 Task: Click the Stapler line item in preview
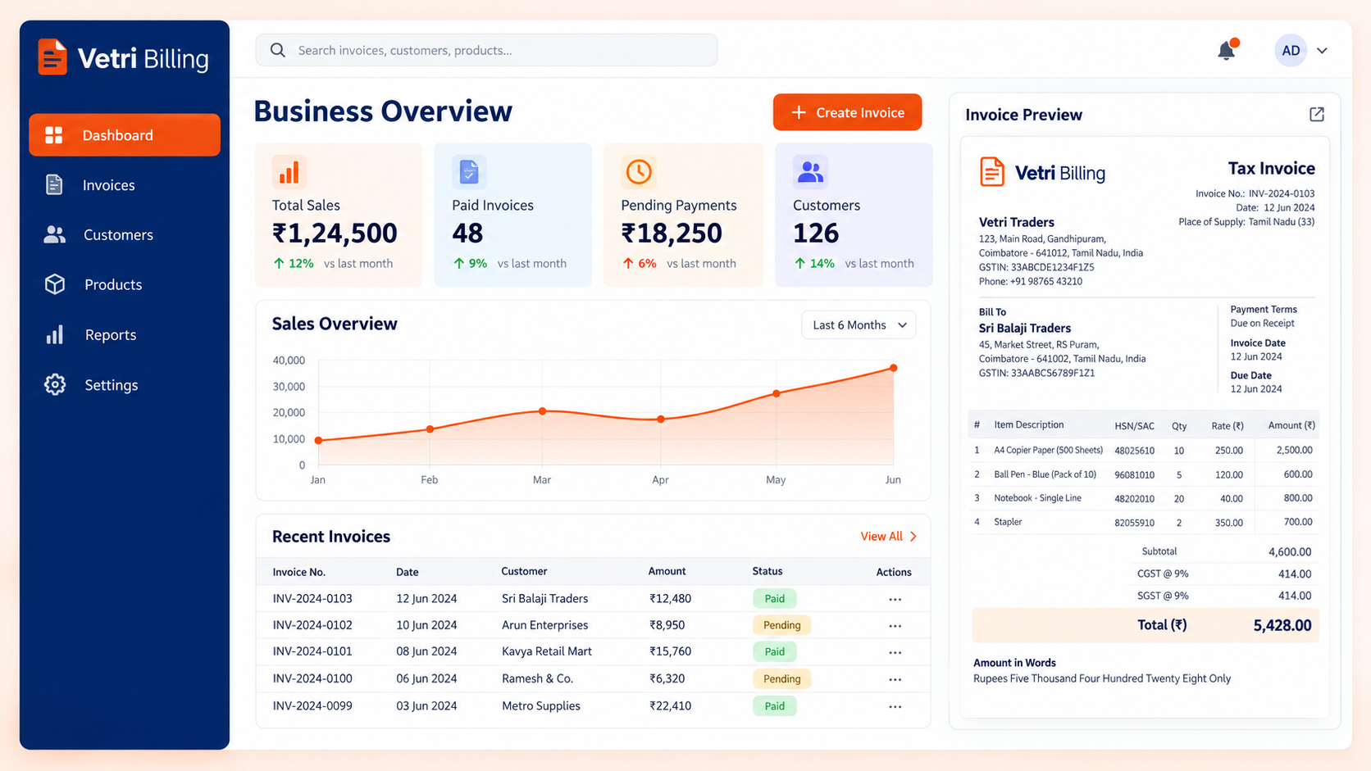(1008, 522)
